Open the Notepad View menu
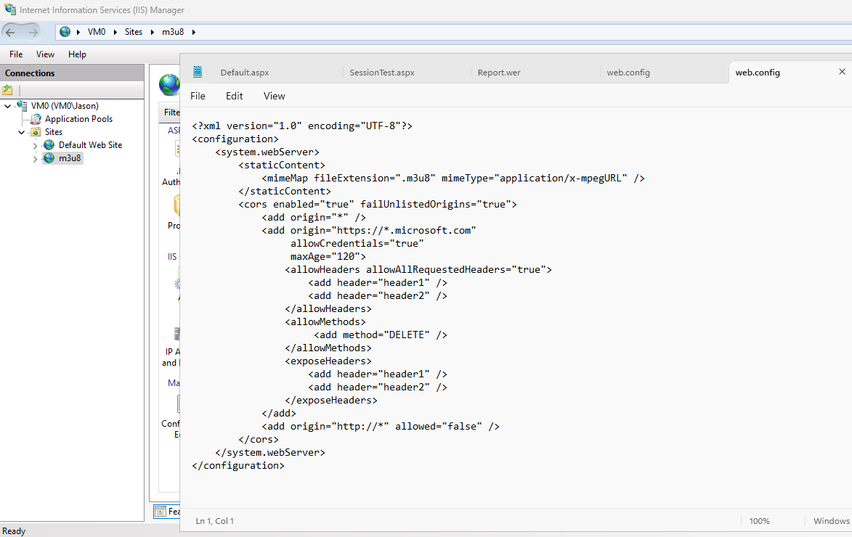The height and width of the screenshot is (537, 852). pos(275,96)
